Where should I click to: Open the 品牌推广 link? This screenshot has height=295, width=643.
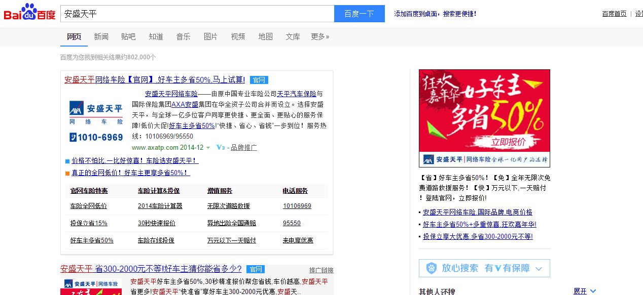tap(243, 148)
